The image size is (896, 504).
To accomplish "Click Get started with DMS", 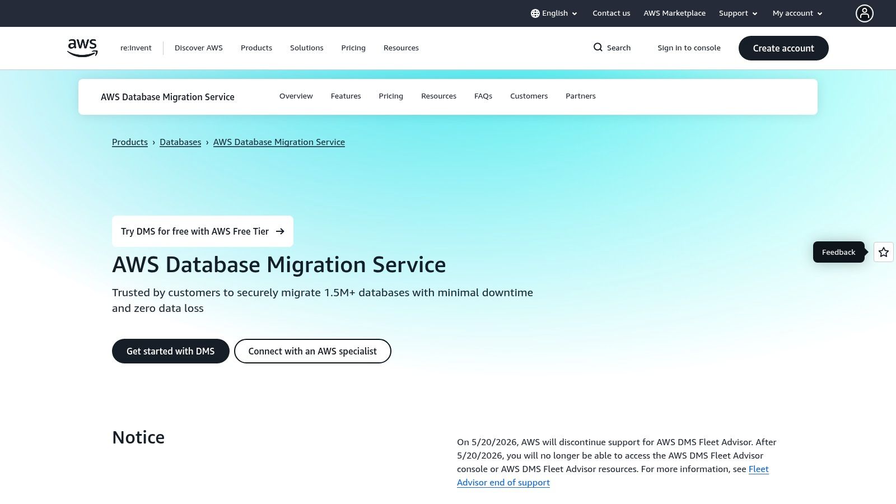I will [x=170, y=351].
